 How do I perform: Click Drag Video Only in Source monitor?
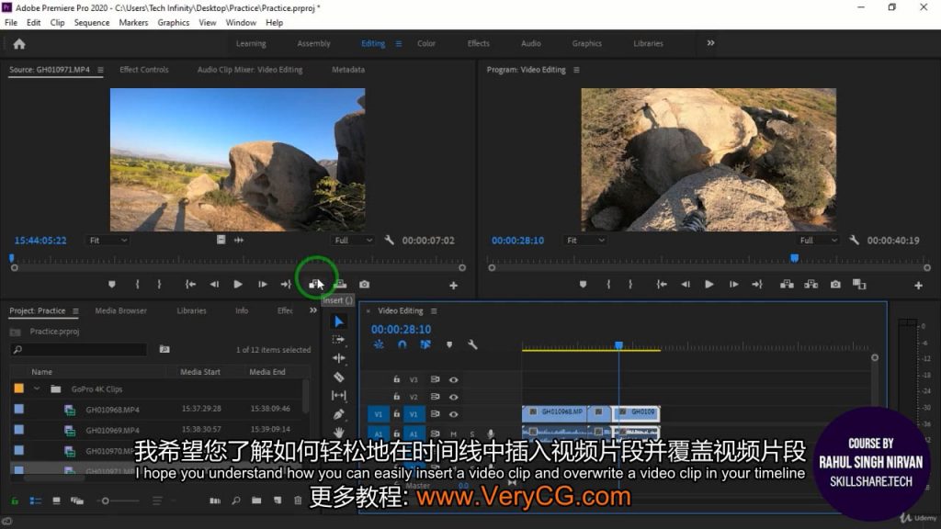pos(221,240)
